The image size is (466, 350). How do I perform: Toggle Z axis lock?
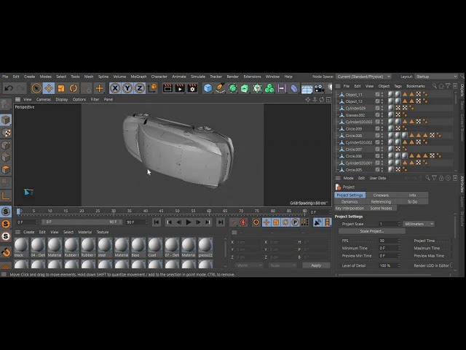pyautogui.click(x=140, y=88)
